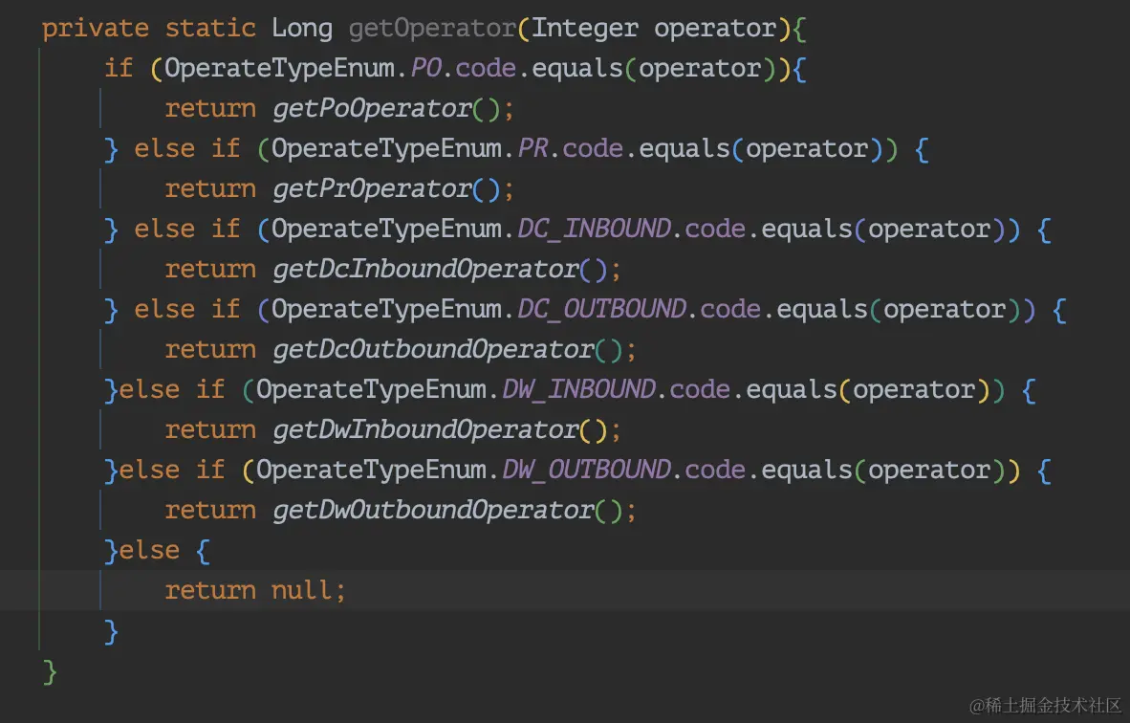Click the static keyword
Viewport: 1130px width, 723px height.
(210, 29)
